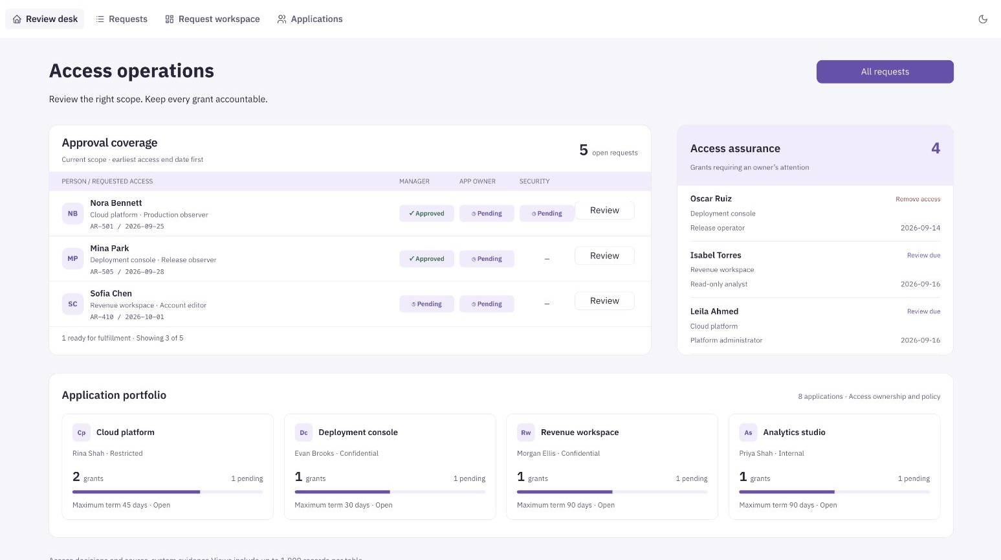Screen dimensions: 1001x560
Task: Click the All requests button
Action: pos(885,72)
